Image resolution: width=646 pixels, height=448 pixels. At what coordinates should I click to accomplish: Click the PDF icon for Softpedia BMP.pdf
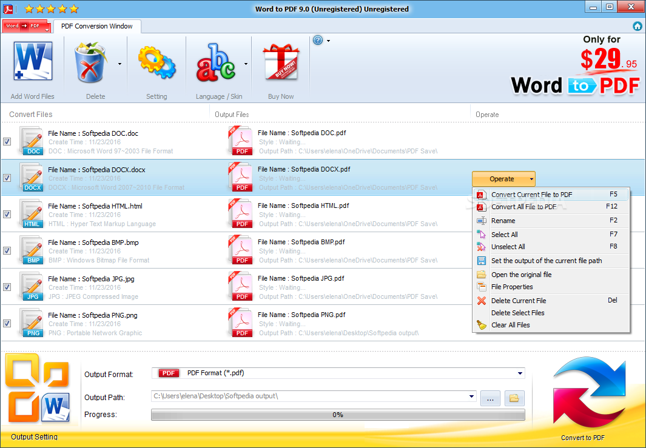(x=241, y=250)
